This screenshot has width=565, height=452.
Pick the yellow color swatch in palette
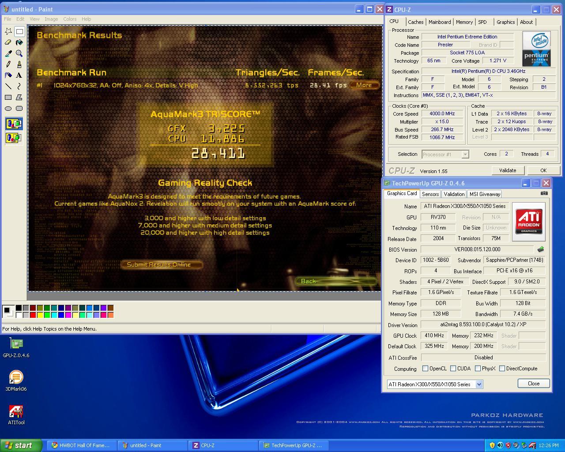coord(40,315)
